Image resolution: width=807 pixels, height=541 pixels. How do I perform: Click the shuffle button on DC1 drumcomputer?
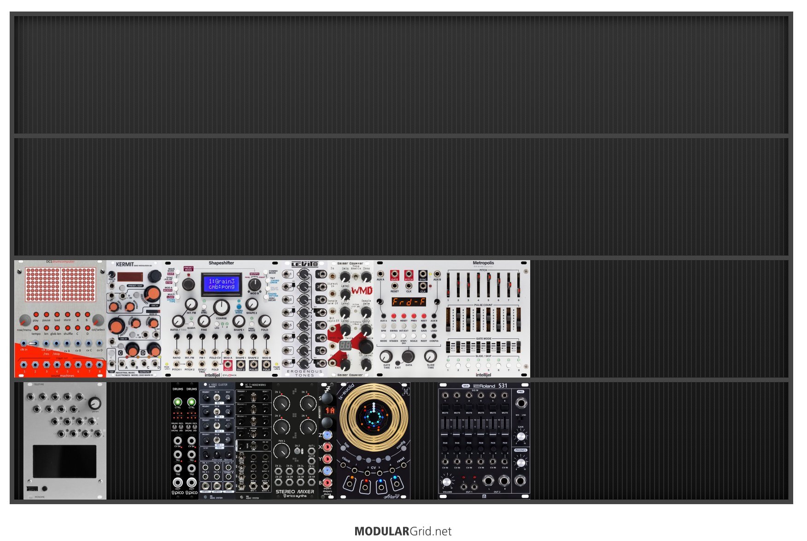[x=67, y=328]
